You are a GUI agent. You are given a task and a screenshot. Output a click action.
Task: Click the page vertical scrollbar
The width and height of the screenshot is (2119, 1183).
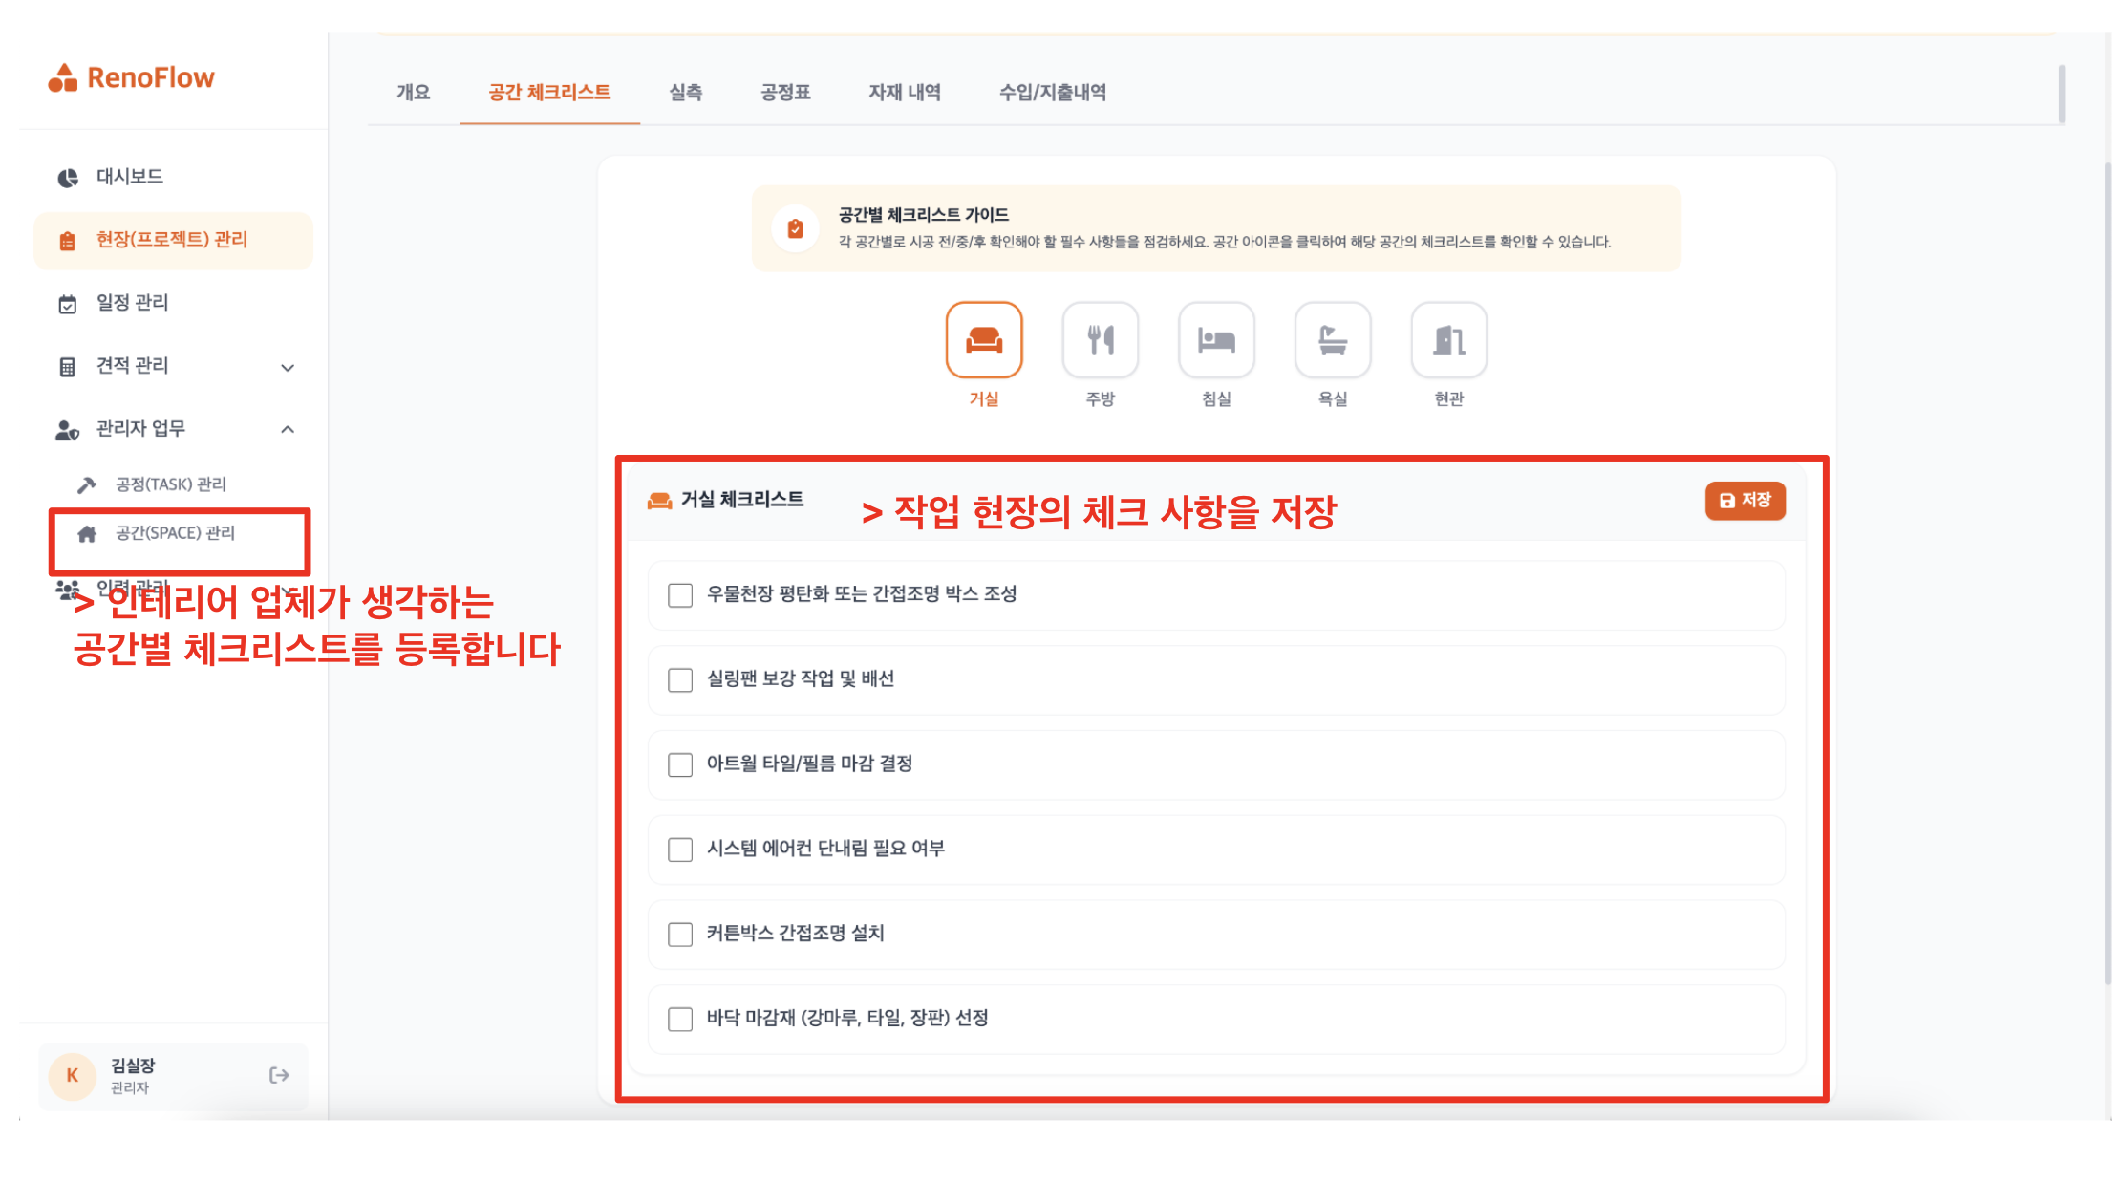(x=2107, y=573)
